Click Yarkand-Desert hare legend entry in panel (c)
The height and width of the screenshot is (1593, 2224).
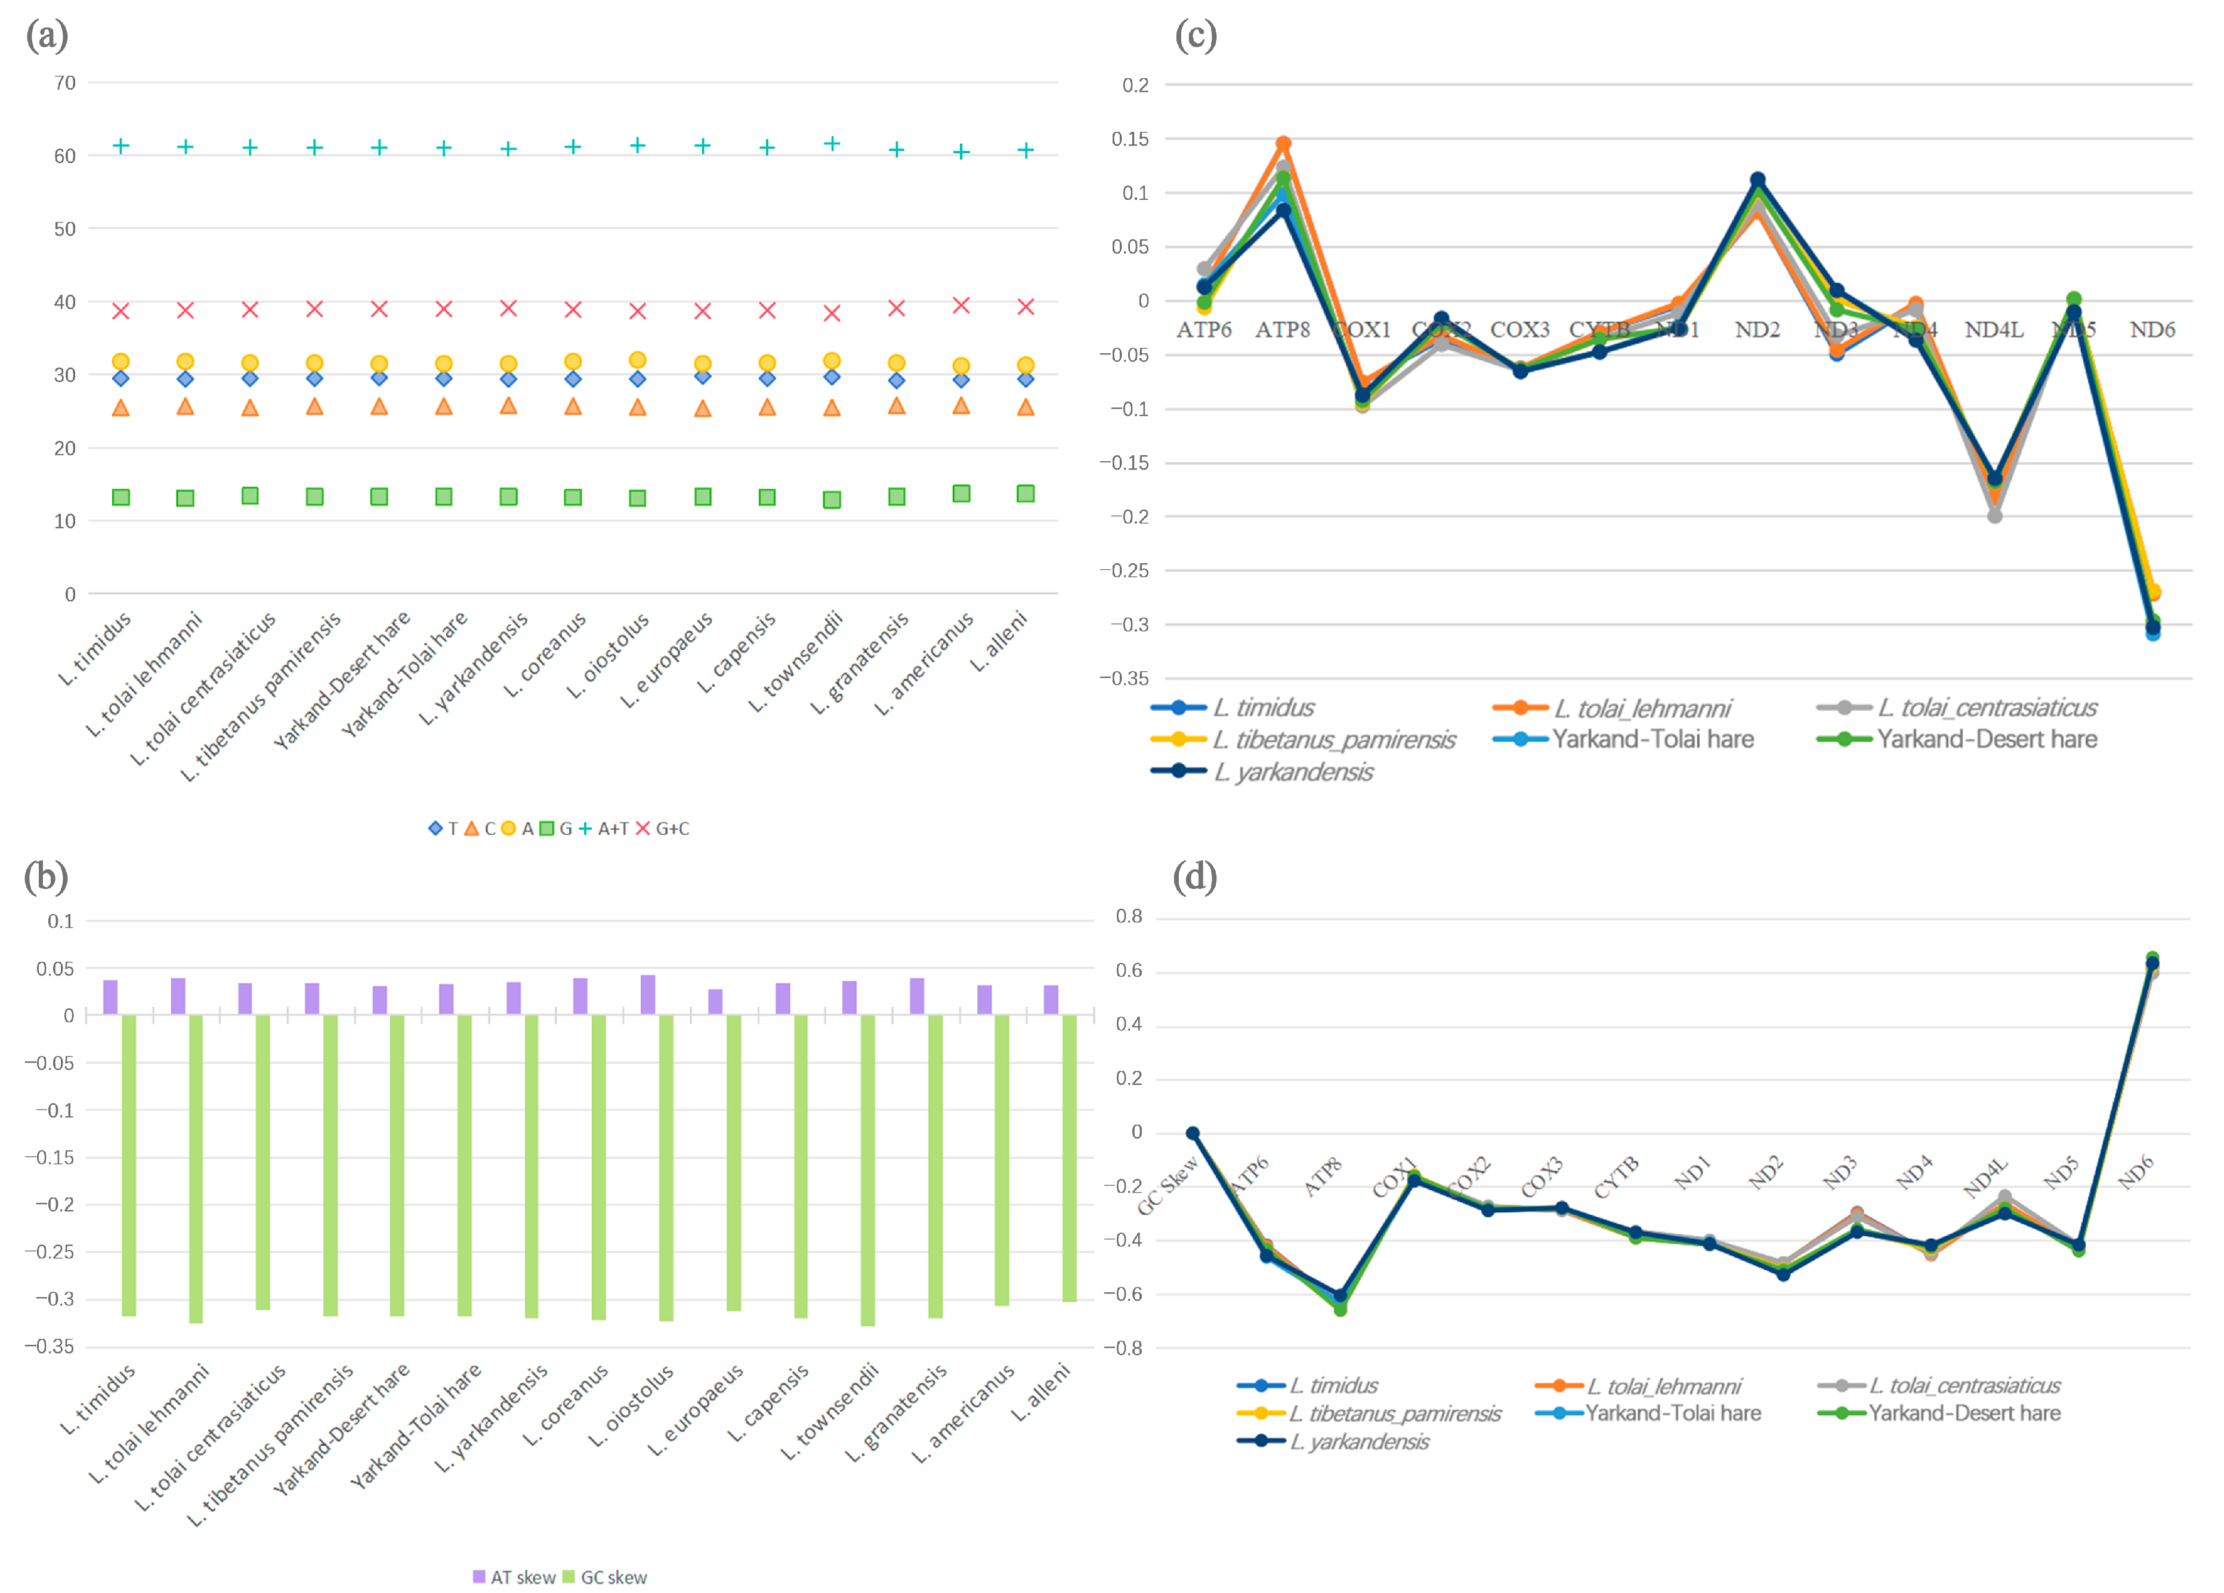1957,740
